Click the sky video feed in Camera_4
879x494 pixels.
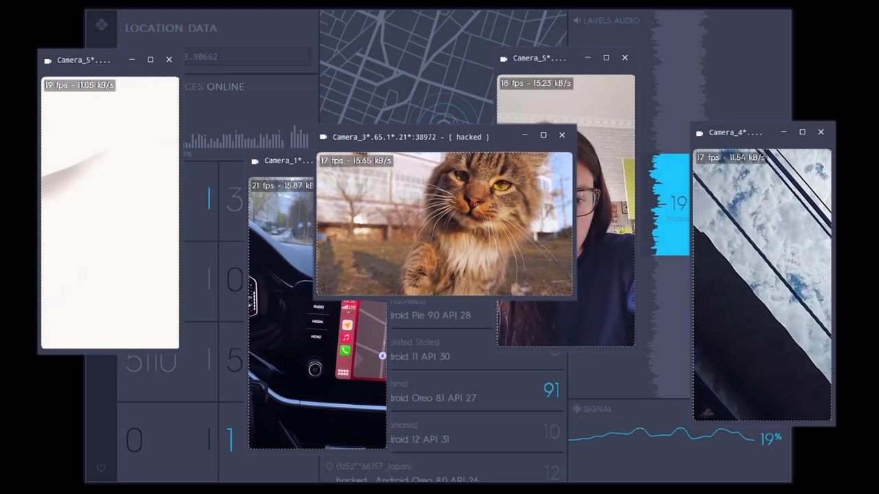[x=762, y=285]
